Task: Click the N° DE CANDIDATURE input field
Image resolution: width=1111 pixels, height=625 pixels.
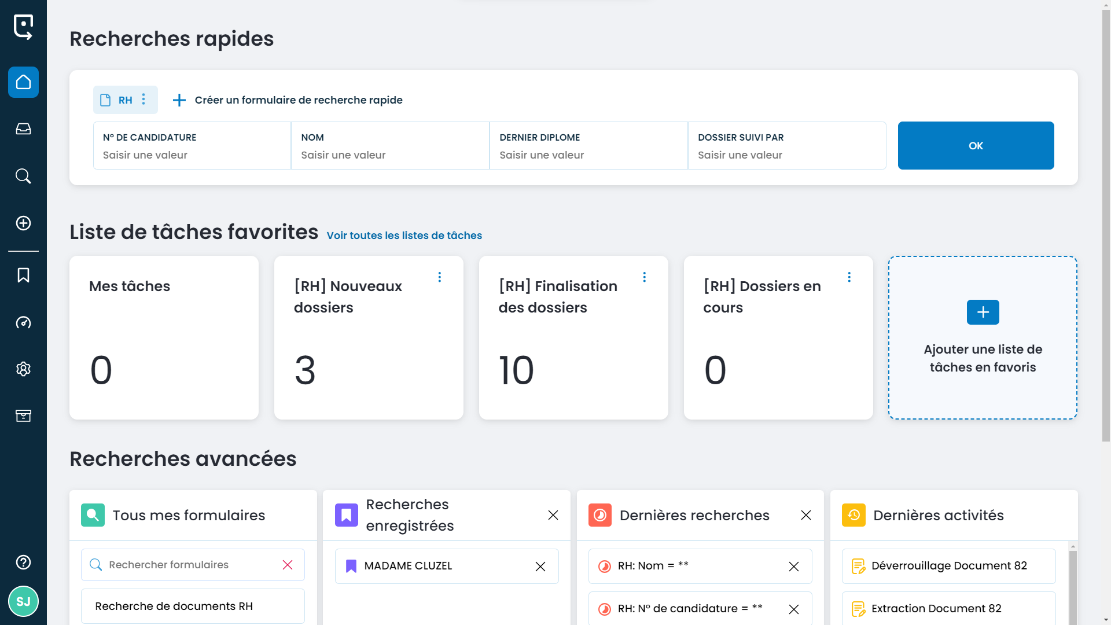Action: 192,145
